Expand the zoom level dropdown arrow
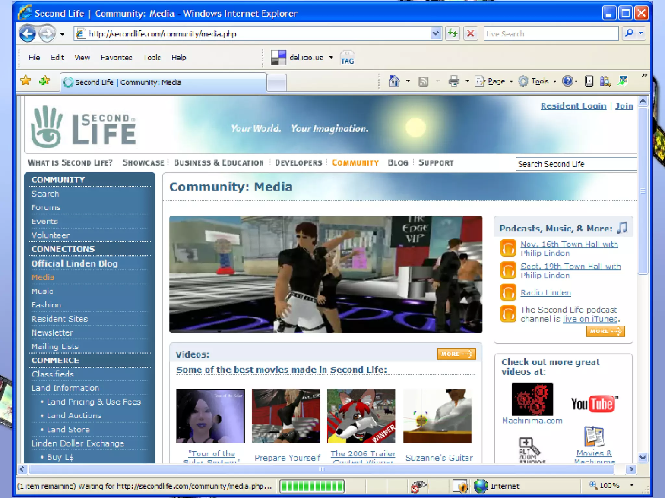This screenshot has width=665, height=498. (632, 485)
